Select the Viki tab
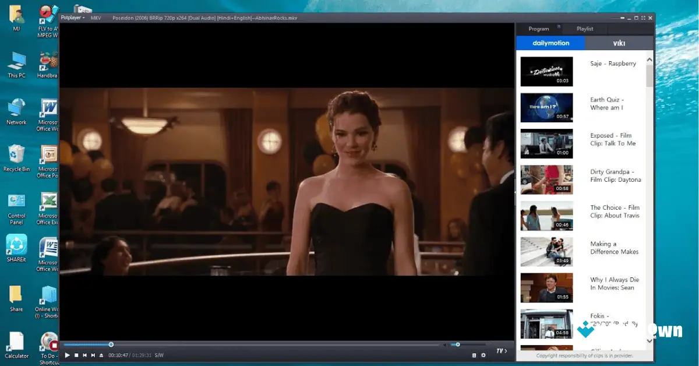Viewport: 699px width, 366px height. (x=618, y=42)
